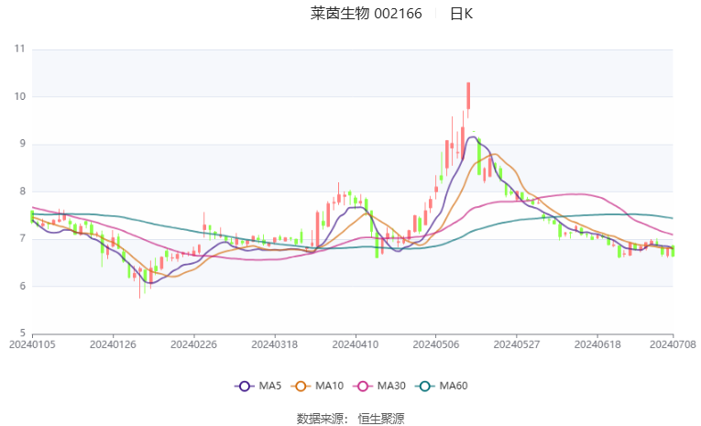Click x-axis date label 20240708
Viewport: 701px width, 426px height.
coord(673,344)
